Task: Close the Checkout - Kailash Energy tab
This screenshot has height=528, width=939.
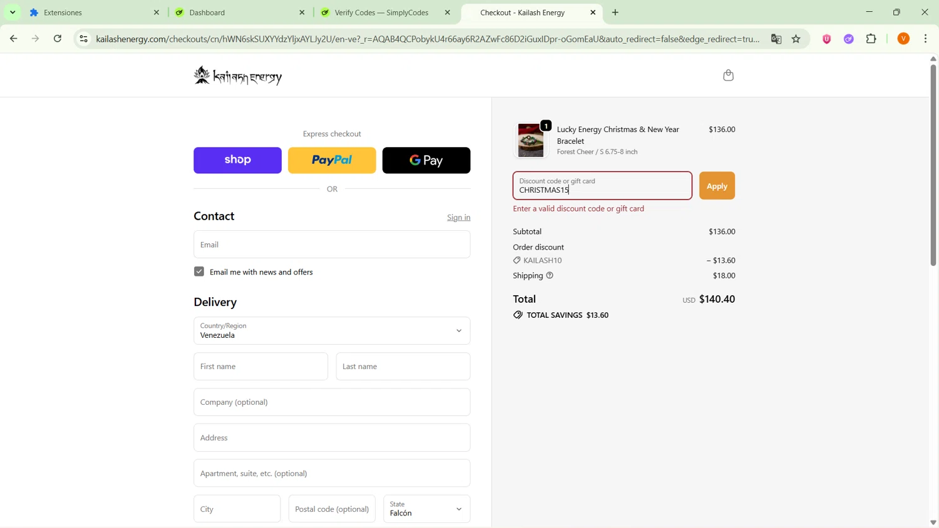Action: (x=593, y=13)
